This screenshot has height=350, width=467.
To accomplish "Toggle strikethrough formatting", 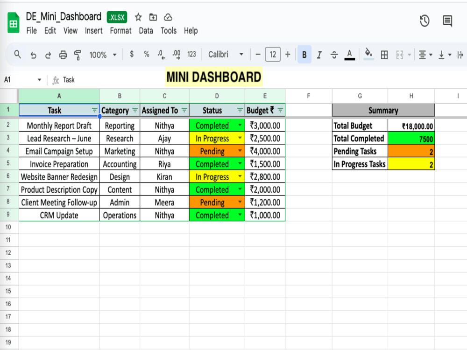I will point(334,55).
